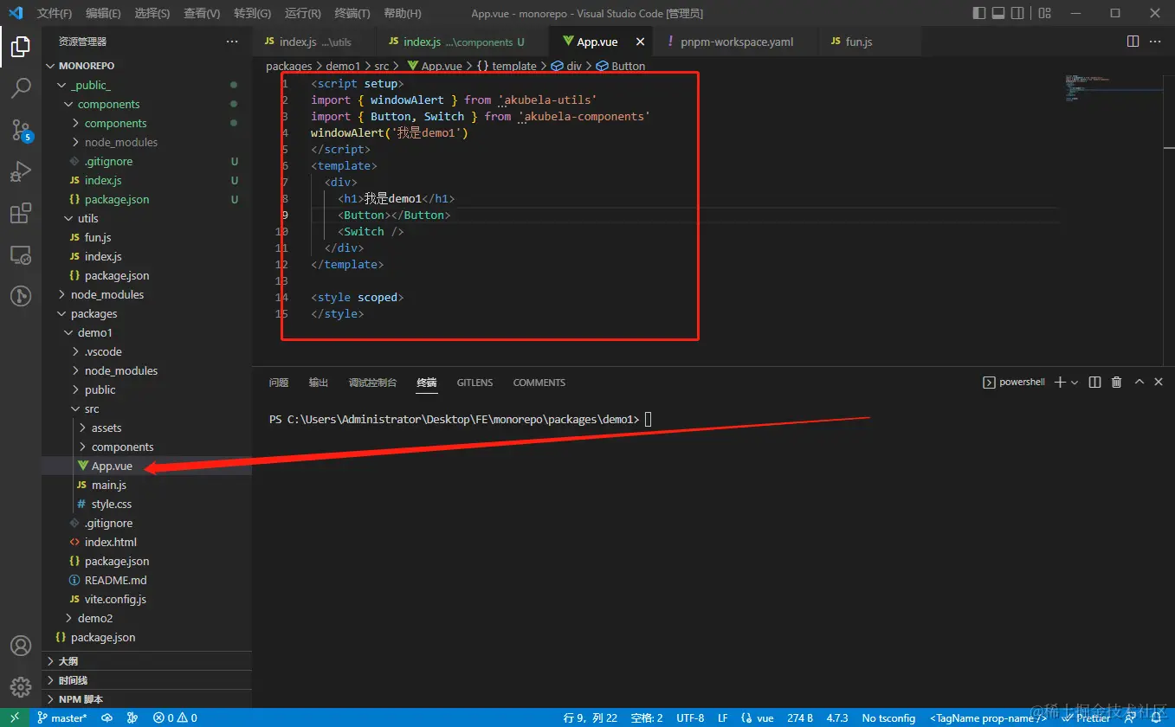Open the Accounts icon in activity bar
The image size is (1175, 727).
21,646
